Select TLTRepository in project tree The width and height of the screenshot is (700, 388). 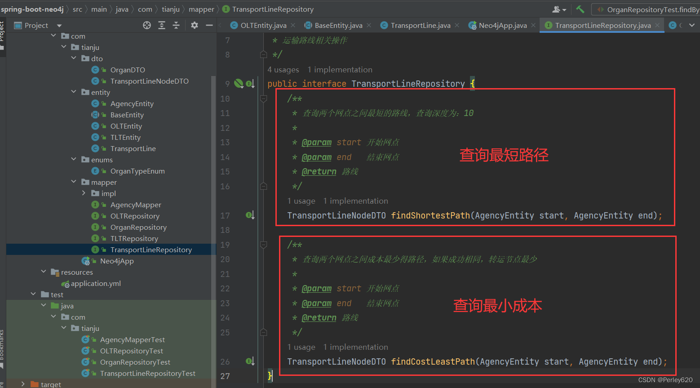pyautogui.click(x=134, y=238)
